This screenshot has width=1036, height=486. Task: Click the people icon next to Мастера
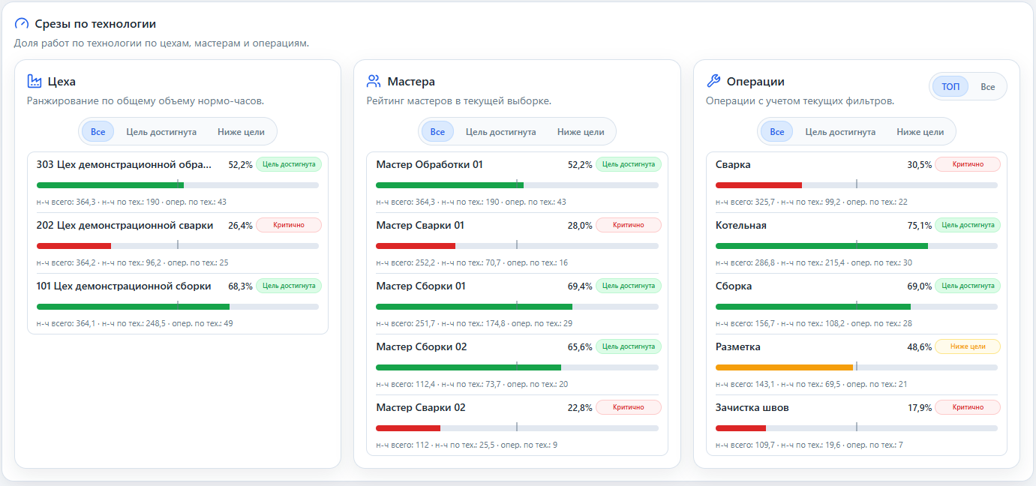tap(374, 81)
